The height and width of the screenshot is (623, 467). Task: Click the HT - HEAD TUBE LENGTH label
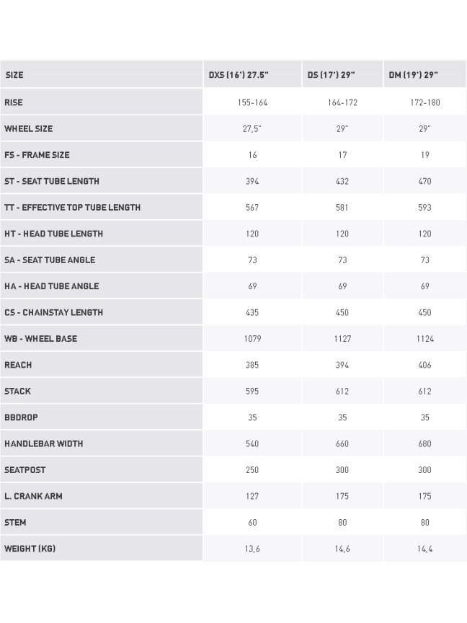(x=53, y=233)
